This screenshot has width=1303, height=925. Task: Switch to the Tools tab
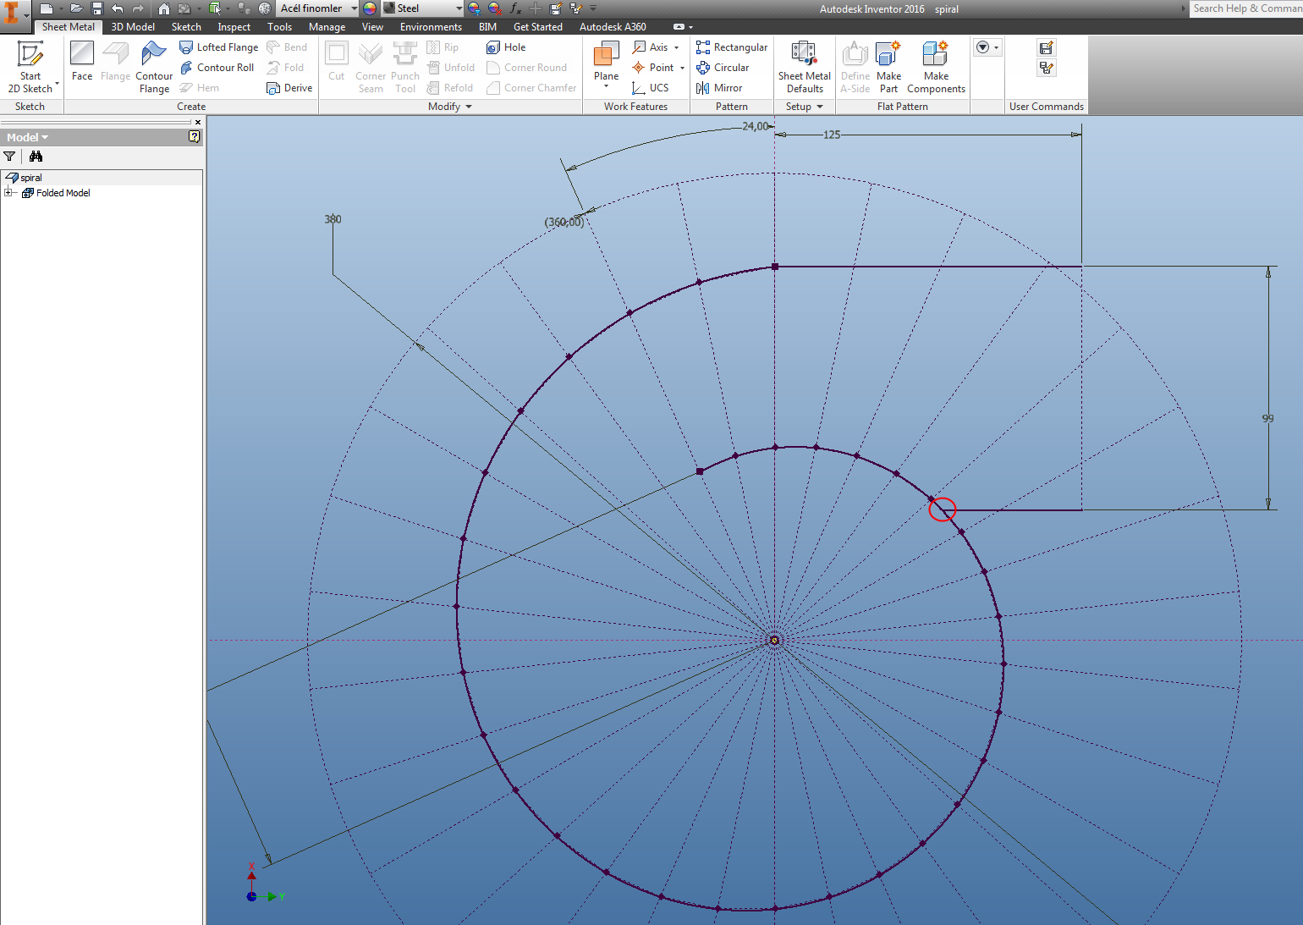280,27
